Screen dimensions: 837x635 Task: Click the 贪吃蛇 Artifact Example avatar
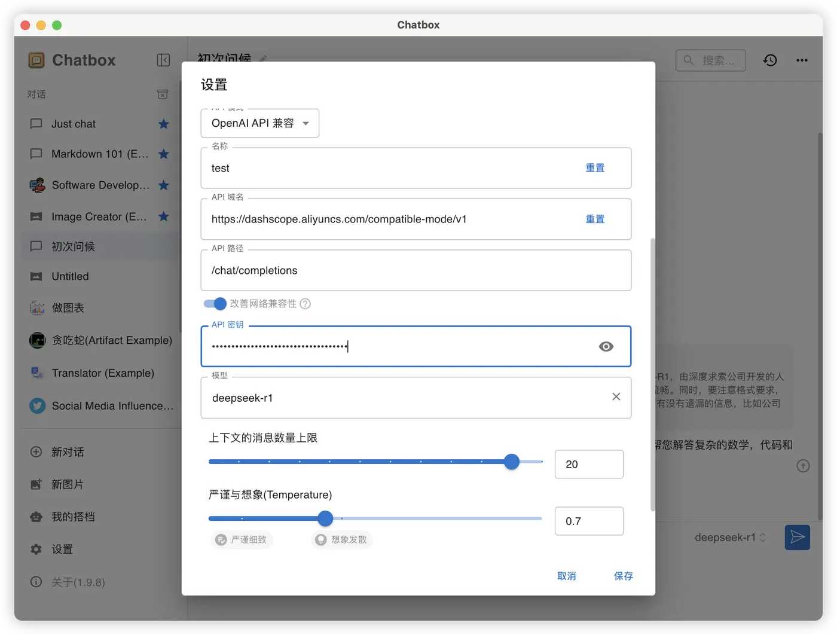[x=37, y=340]
